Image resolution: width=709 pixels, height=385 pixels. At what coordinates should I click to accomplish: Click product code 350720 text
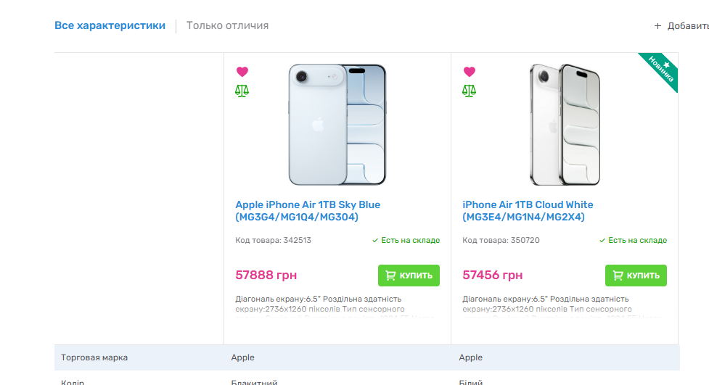coord(501,240)
